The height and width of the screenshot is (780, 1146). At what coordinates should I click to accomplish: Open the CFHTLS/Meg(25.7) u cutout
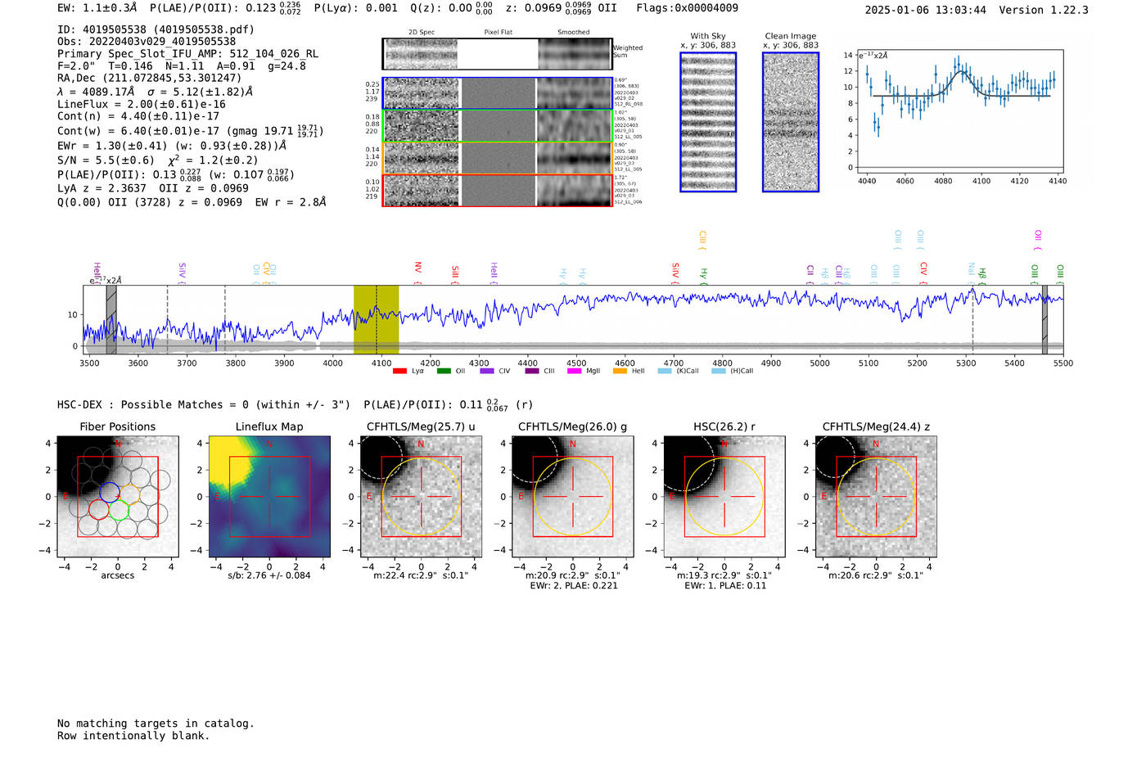click(x=421, y=497)
